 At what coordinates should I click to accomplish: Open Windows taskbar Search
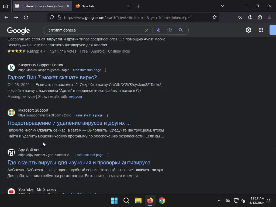[126, 201]
